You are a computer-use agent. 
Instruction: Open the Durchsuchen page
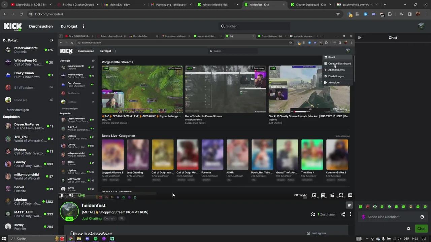pos(41,26)
